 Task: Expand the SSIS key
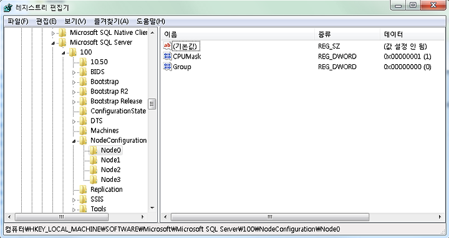(x=74, y=199)
